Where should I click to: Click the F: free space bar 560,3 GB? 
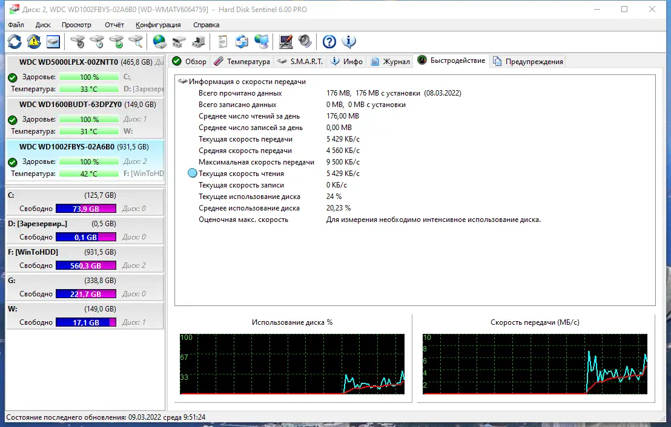click(86, 266)
